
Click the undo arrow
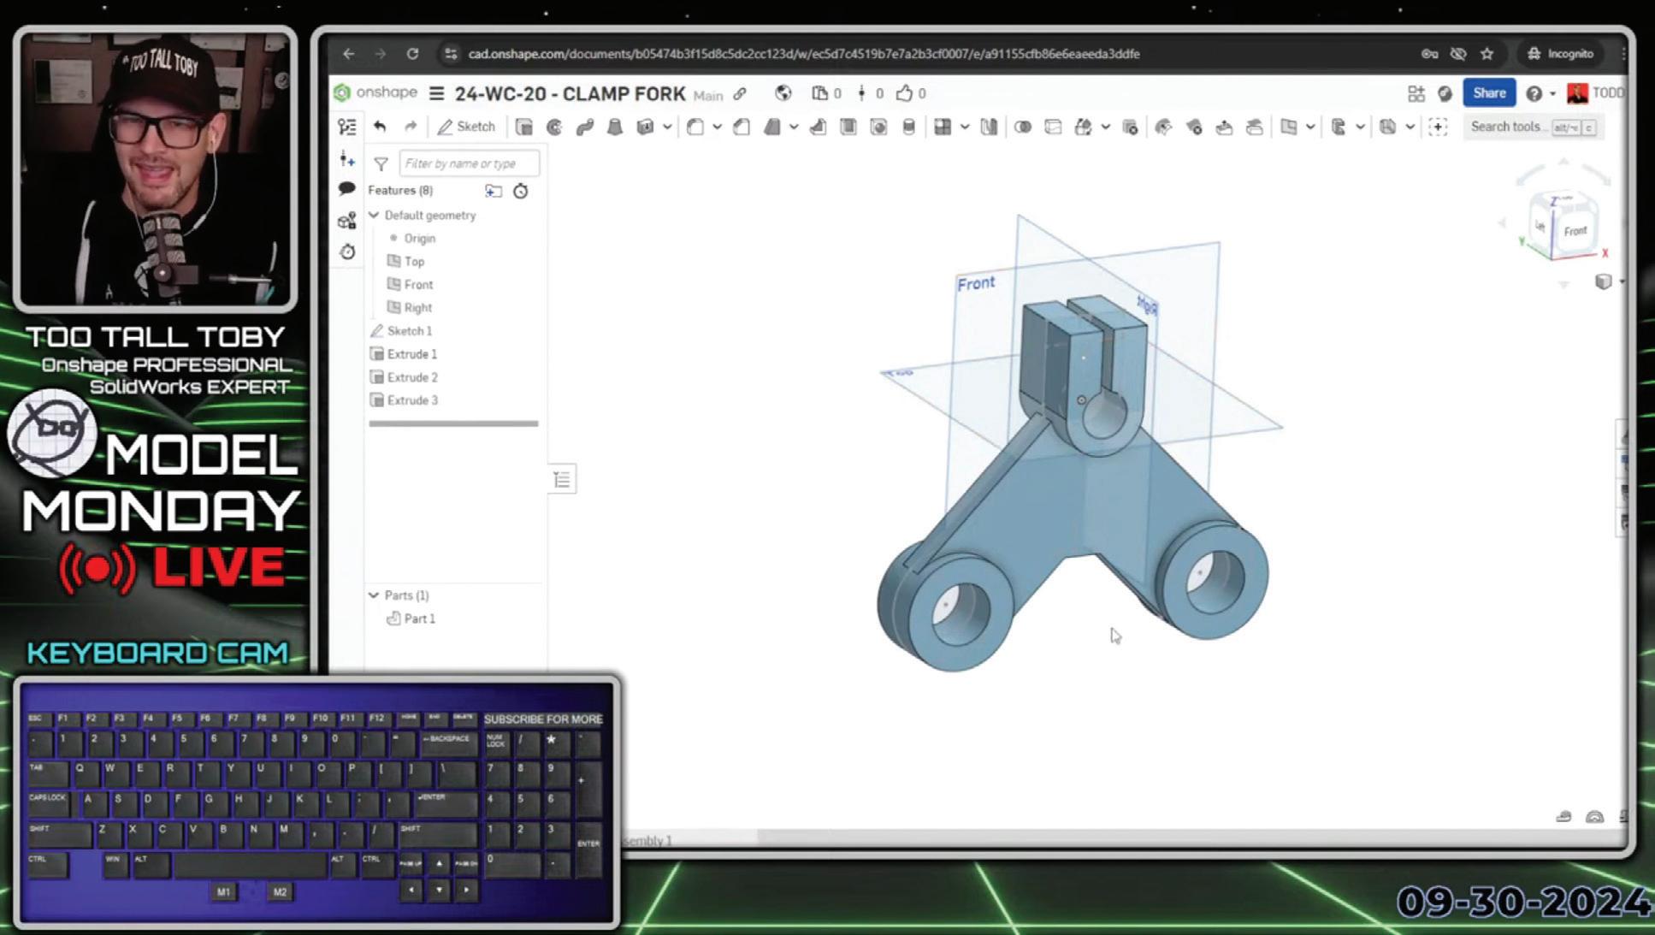380,127
